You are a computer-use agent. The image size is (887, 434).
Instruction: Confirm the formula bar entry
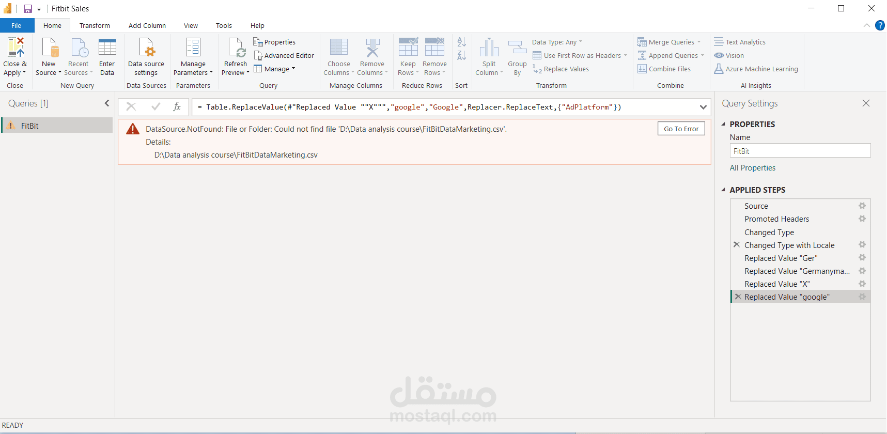(x=155, y=106)
